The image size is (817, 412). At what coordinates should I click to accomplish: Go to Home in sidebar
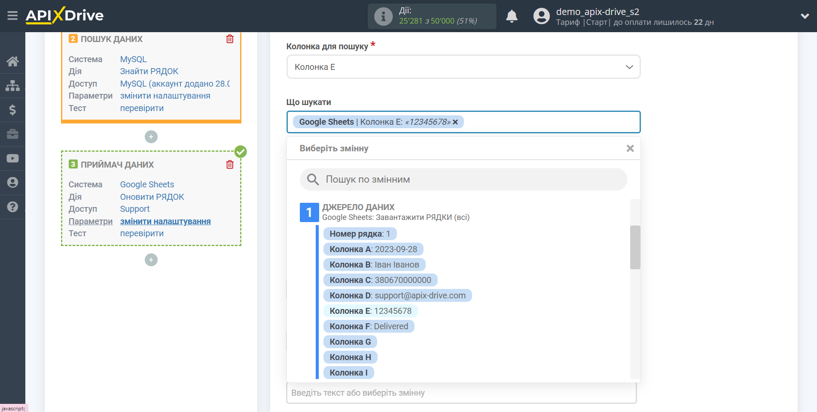(x=12, y=61)
